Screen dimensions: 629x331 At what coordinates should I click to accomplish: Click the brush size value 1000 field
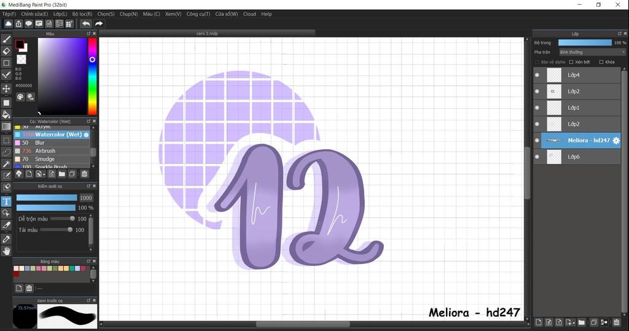coord(86,198)
